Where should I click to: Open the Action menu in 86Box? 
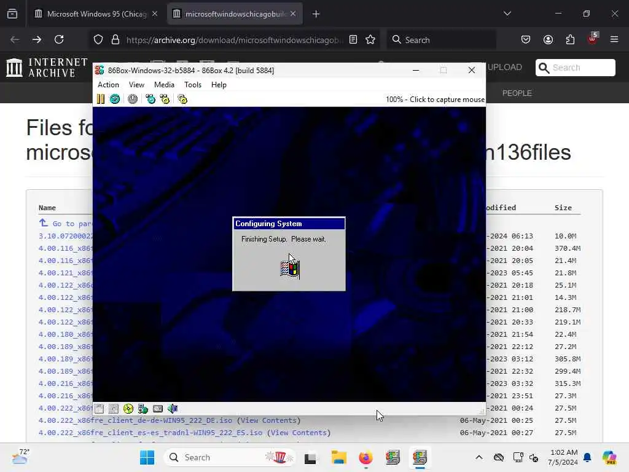[108, 85]
